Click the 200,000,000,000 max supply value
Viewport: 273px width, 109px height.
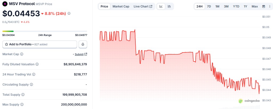tap(74, 105)
